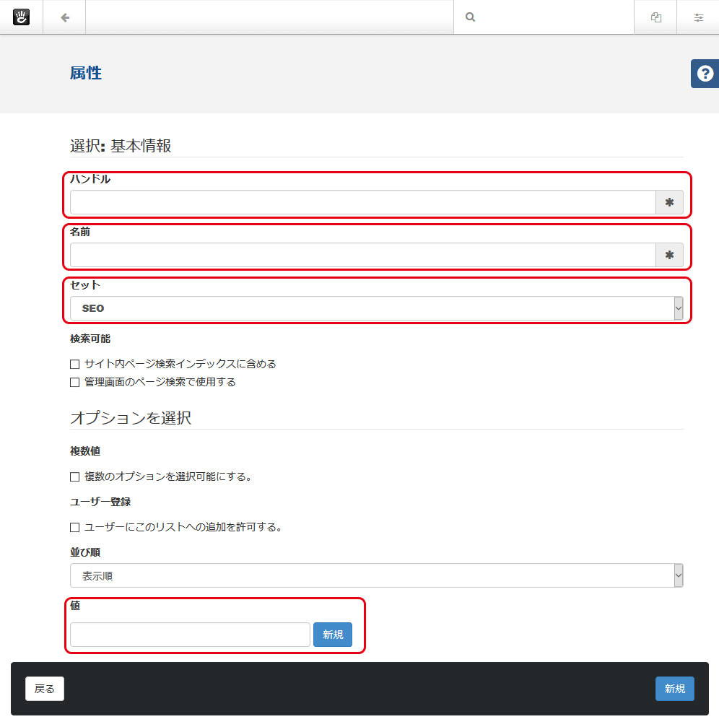
Task: Click the concrete5 hand logo icon
Action: click(21, 17)
